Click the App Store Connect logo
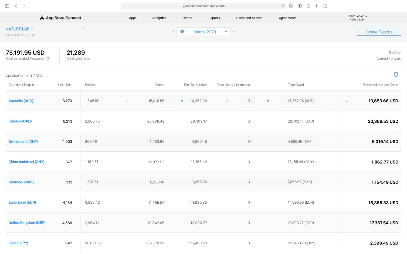Image resolution: width=407 pixels, height=254 pixels. (x=60, y=18)
